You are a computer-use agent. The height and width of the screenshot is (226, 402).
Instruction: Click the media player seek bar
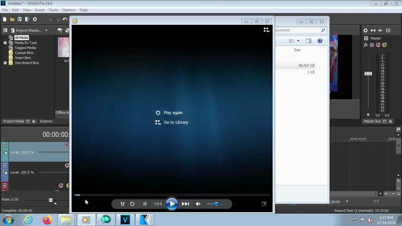tap(172, 195)
